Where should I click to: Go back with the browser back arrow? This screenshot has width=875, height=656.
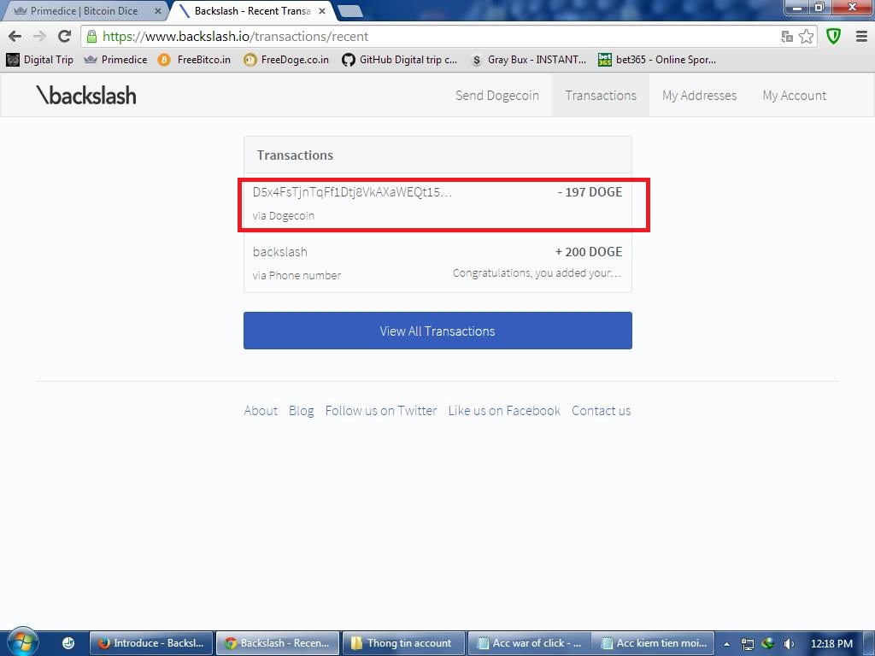pos(15,37)
